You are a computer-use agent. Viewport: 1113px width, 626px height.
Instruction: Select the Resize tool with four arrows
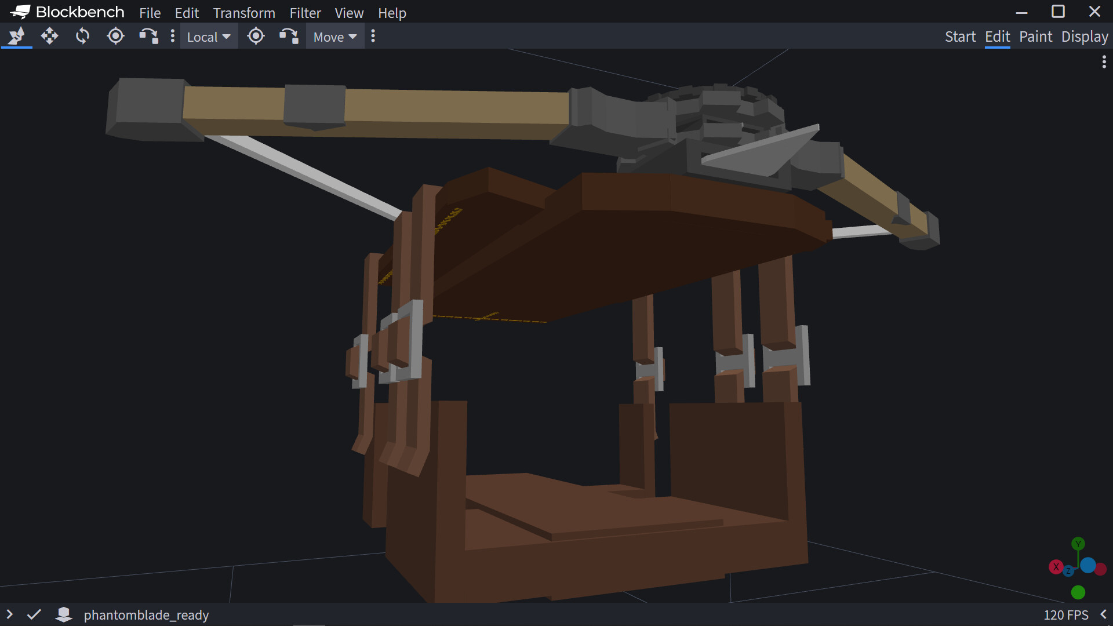[49, 37]
